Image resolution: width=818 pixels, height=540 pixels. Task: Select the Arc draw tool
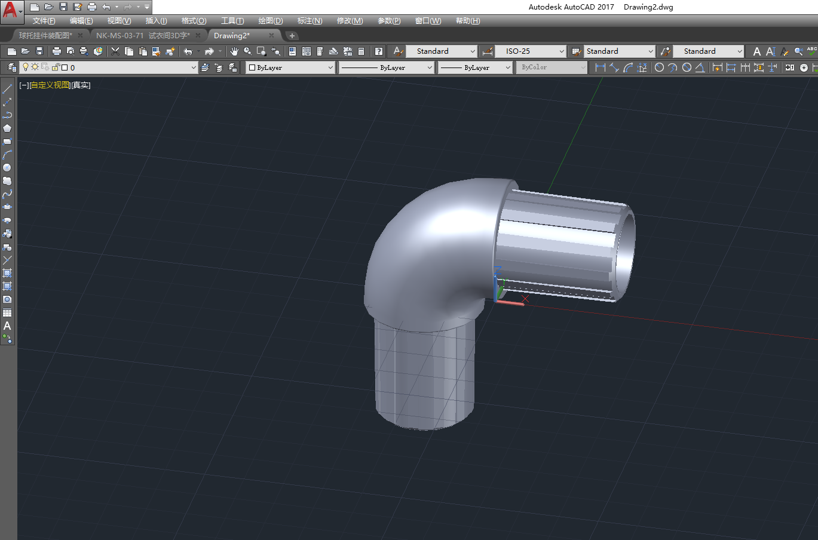click(7, 155)
